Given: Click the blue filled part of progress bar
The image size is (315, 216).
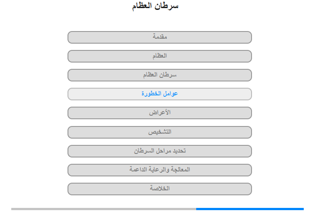Looking at the screenshot, I should (x=250, y=209).
